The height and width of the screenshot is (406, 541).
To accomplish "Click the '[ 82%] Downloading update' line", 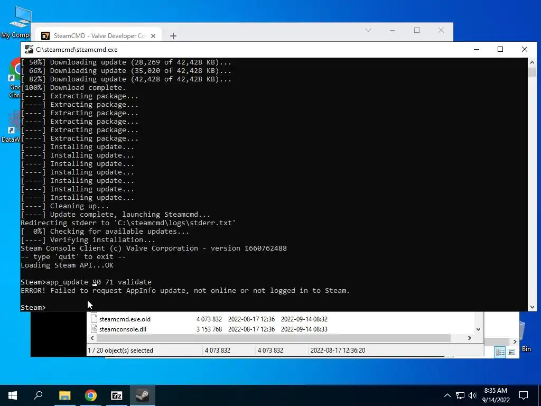I will (126, 79).
